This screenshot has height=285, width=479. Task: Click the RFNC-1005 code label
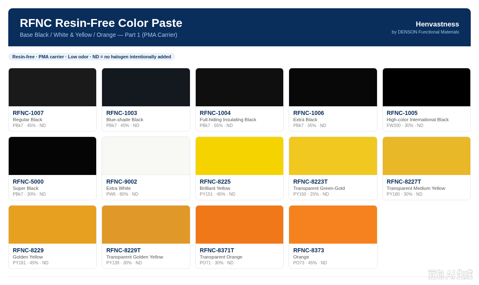402,113
